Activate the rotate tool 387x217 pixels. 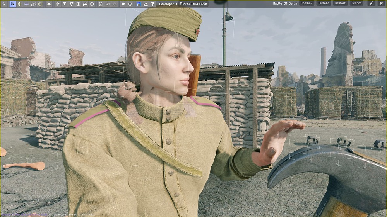click(26, 4)
